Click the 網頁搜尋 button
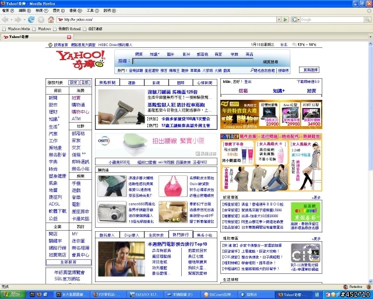This screenshot has width=373, height=299. point(270,62)
